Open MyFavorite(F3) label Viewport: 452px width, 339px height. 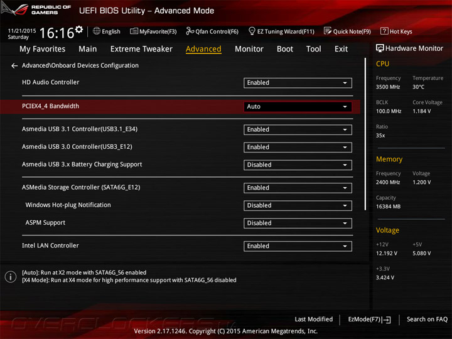158,31
